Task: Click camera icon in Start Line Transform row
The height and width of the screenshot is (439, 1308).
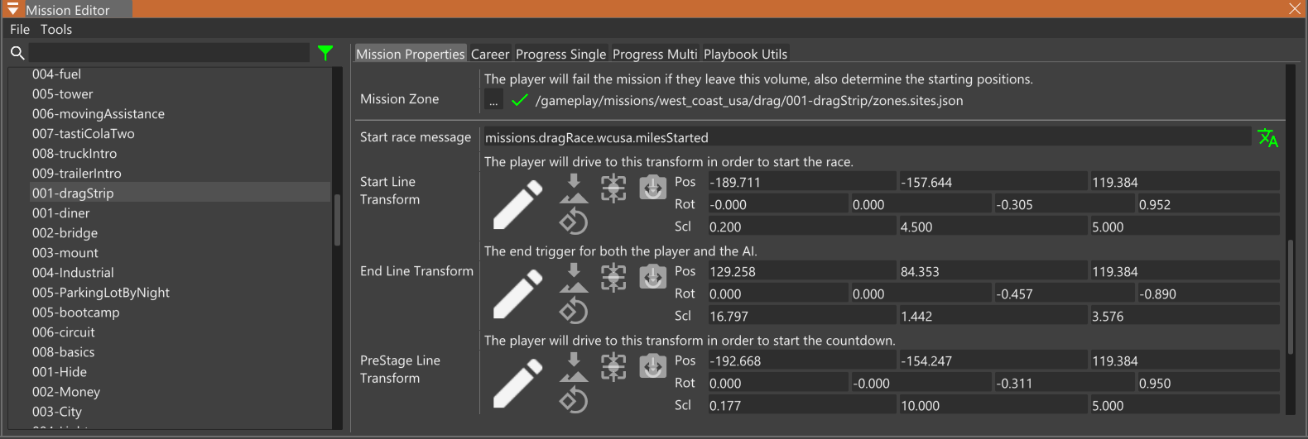Action: pos(652,188)
